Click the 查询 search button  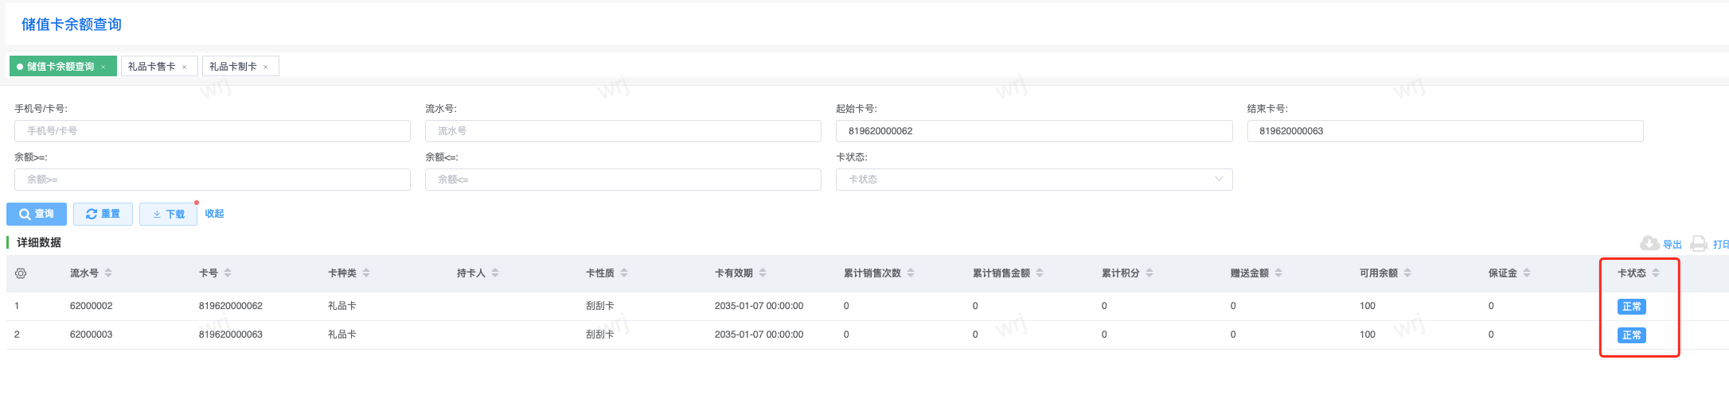pyautogui.click(x=37, y=214)
